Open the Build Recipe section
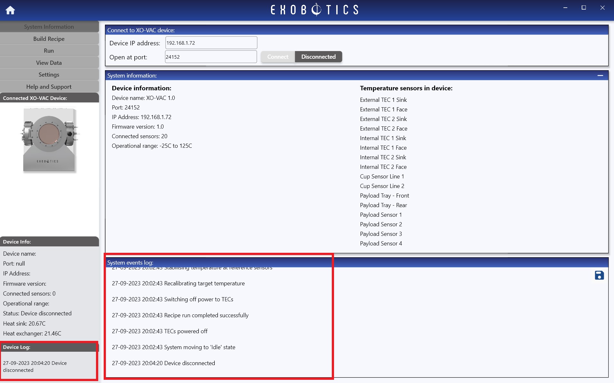614x383 pixels. (x=49, y=39)
